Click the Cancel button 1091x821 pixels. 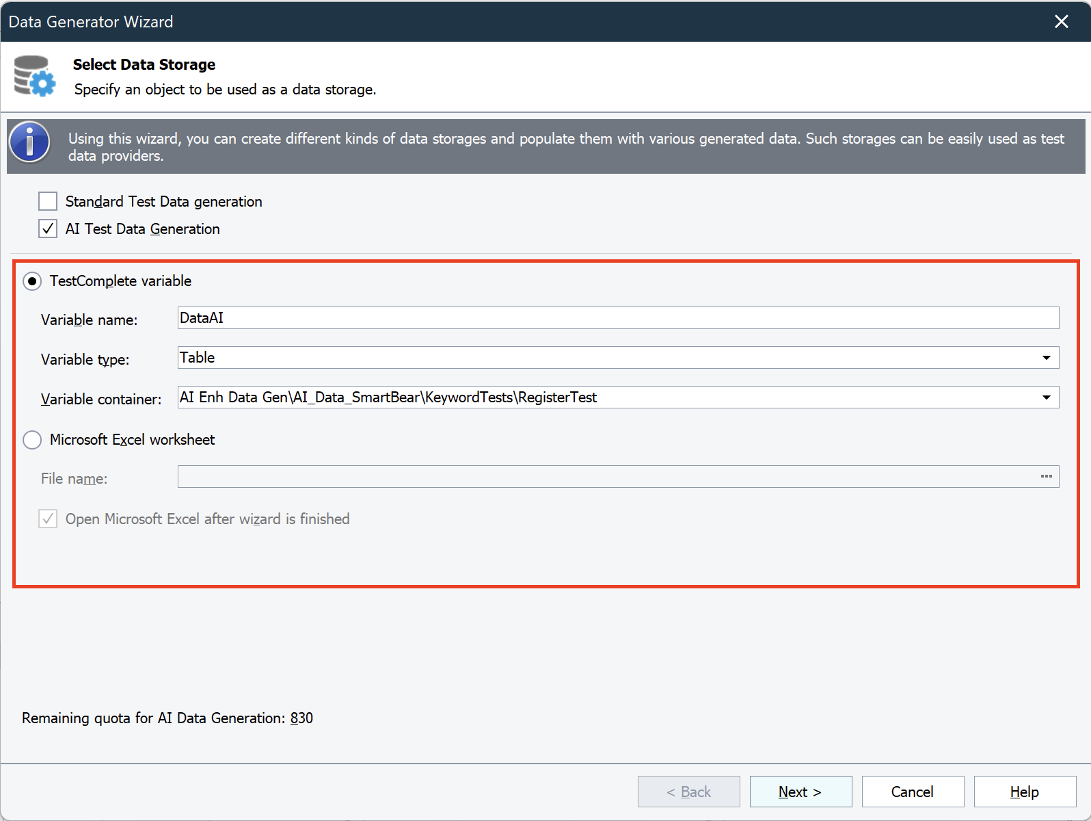coord(913,792)
